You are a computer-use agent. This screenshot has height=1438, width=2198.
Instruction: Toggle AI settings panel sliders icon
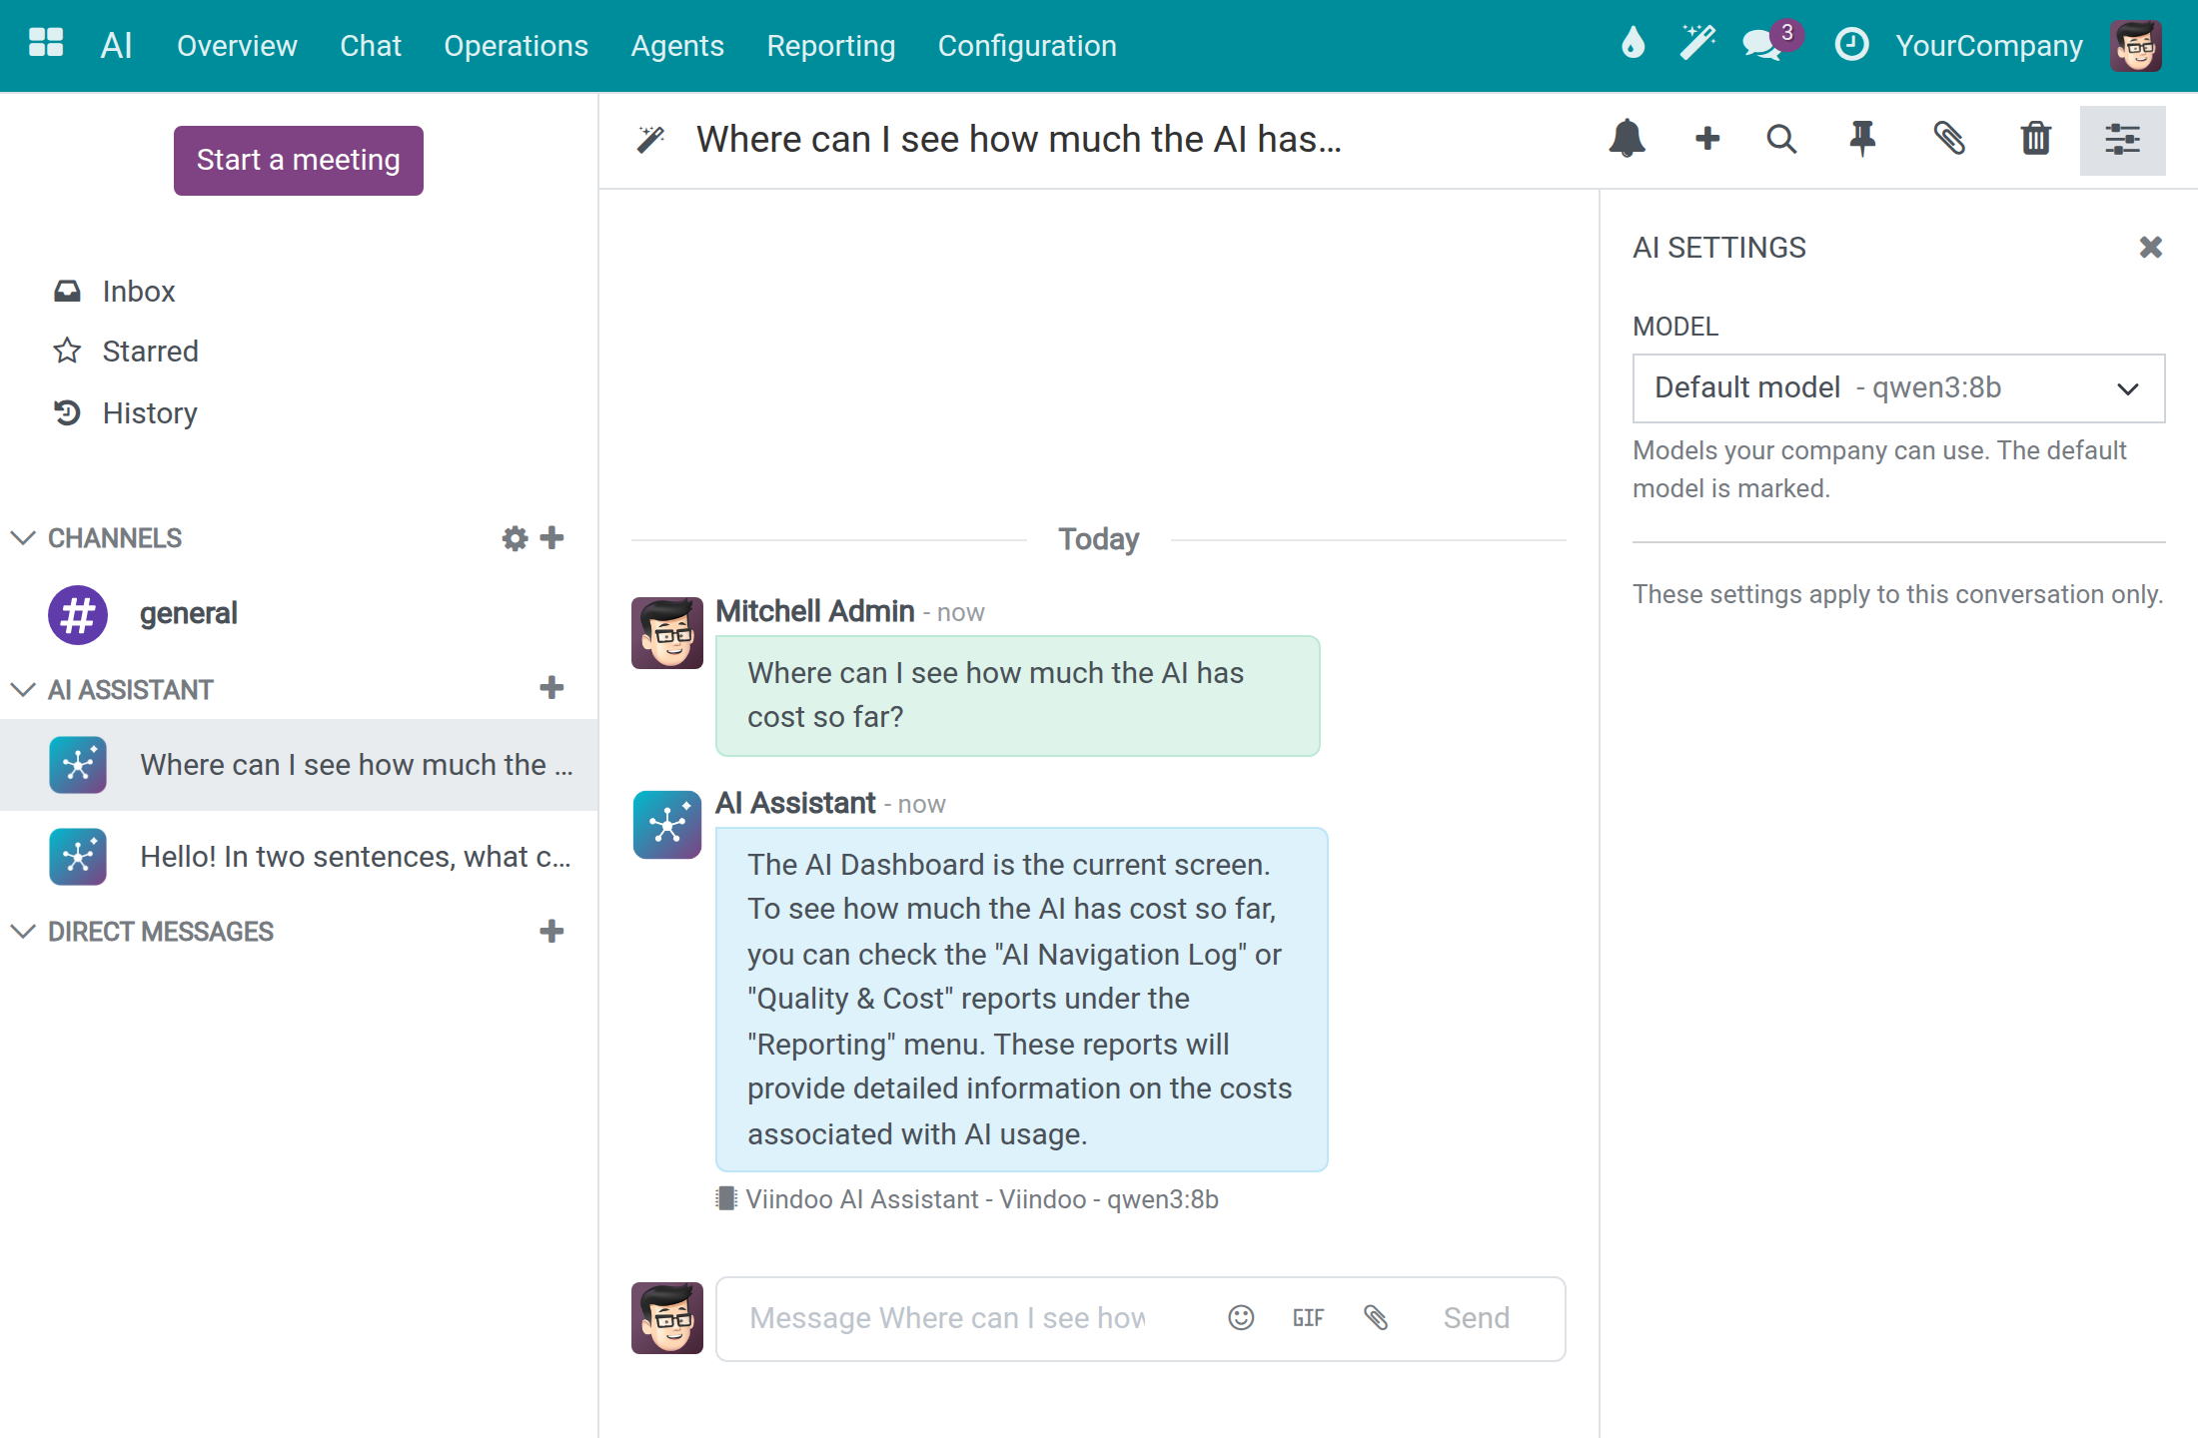[2122, 140]
